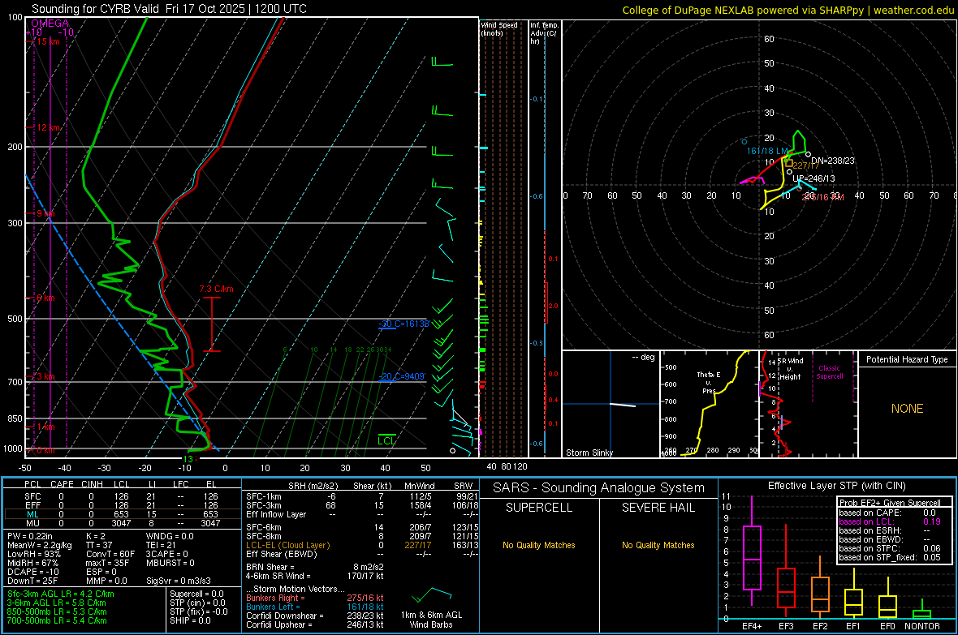Click the 'maxT = 35F' value
The image size is (958, 635).
[108, 563]
